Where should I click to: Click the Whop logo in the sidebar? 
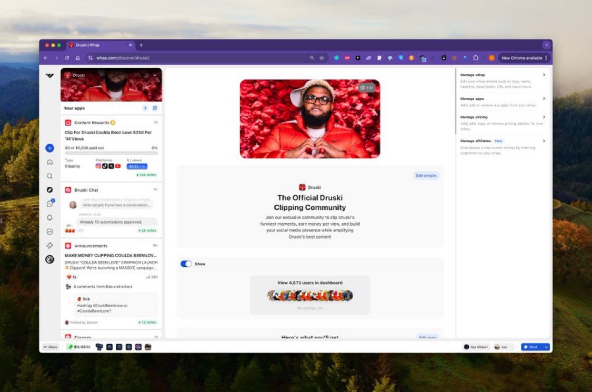(x=49, y=76)
